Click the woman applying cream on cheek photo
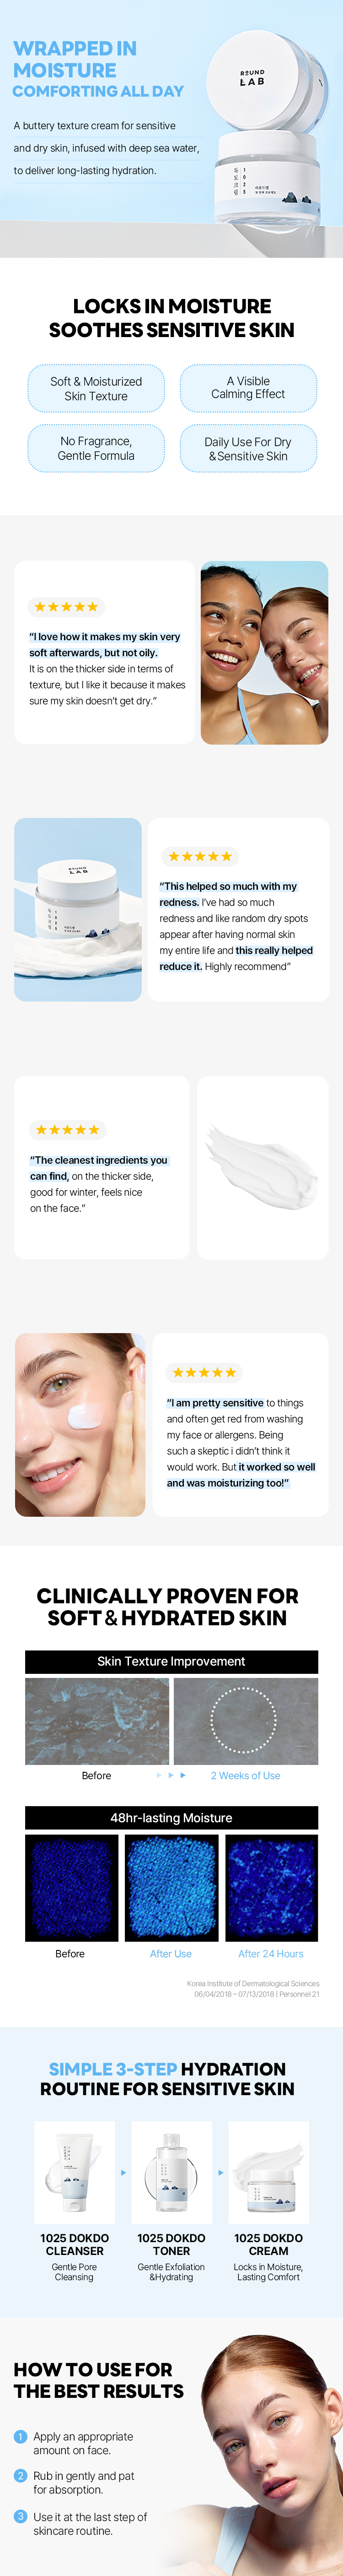The width and height of the screenshot is (343, 2576). [x=80, y=1424]
